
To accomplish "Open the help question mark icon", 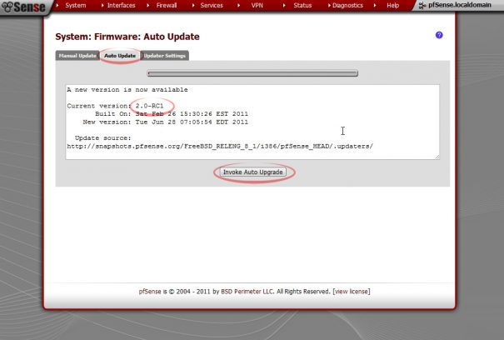I will pos(439,35).
